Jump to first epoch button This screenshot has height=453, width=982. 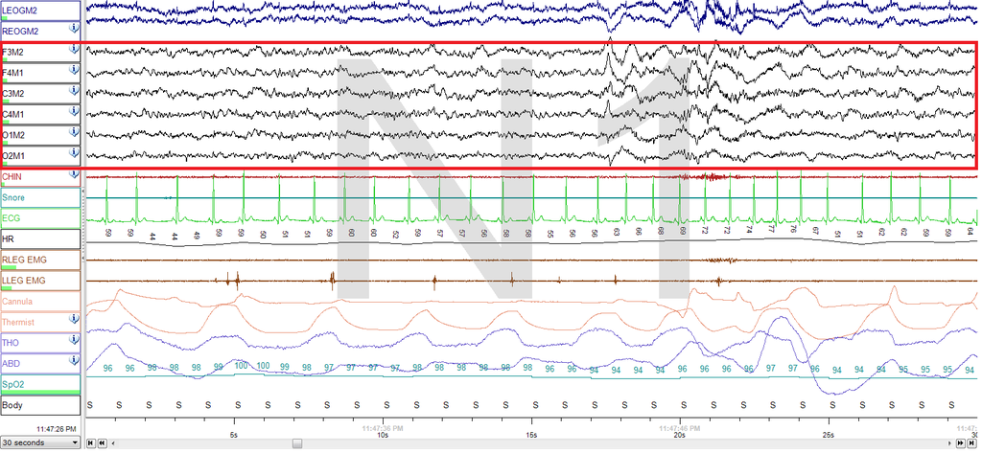pyautogui.click(x=91, y=443)
